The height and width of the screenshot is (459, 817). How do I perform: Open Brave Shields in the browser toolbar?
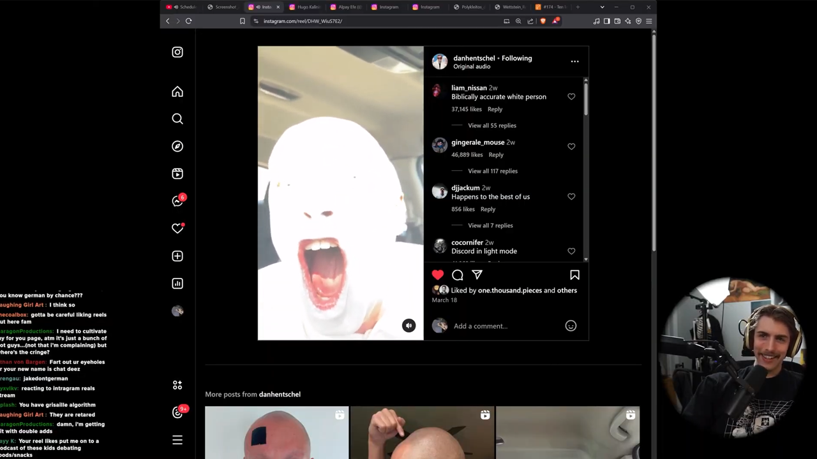[543, 21]
